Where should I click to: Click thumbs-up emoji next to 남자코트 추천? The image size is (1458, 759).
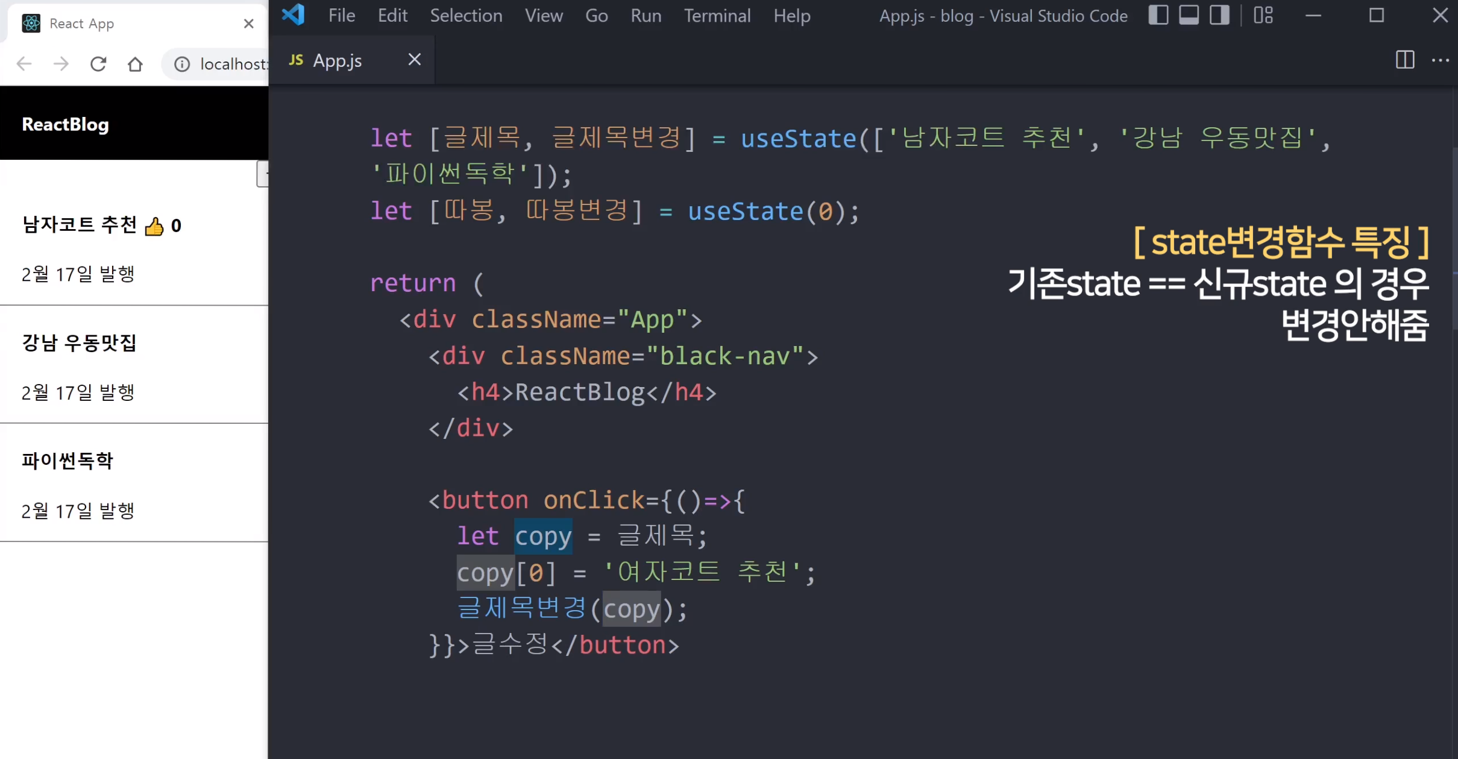coord(154,226)
